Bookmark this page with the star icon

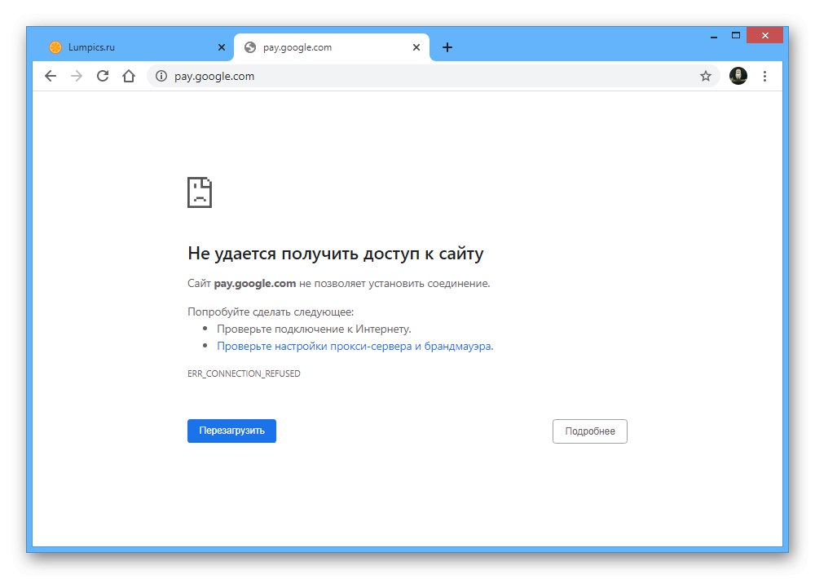[x=705, y=75]
